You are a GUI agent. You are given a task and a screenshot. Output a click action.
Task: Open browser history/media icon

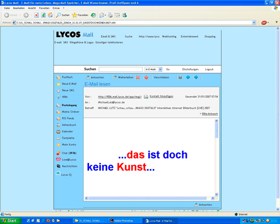click(x=93, y=15)
